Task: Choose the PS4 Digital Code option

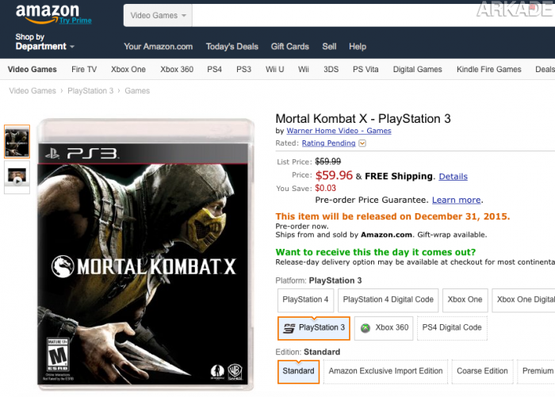Action: (452, 328)
